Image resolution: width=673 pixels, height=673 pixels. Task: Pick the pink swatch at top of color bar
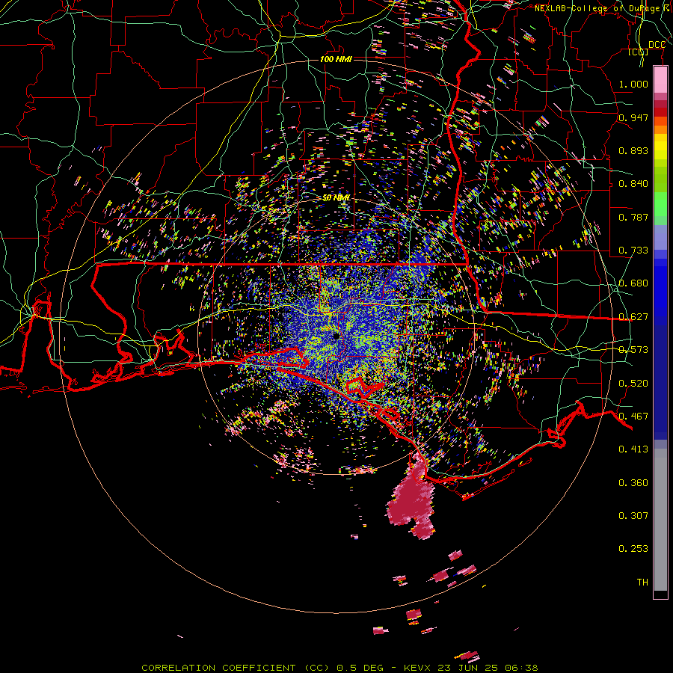(x=660, y=79)
